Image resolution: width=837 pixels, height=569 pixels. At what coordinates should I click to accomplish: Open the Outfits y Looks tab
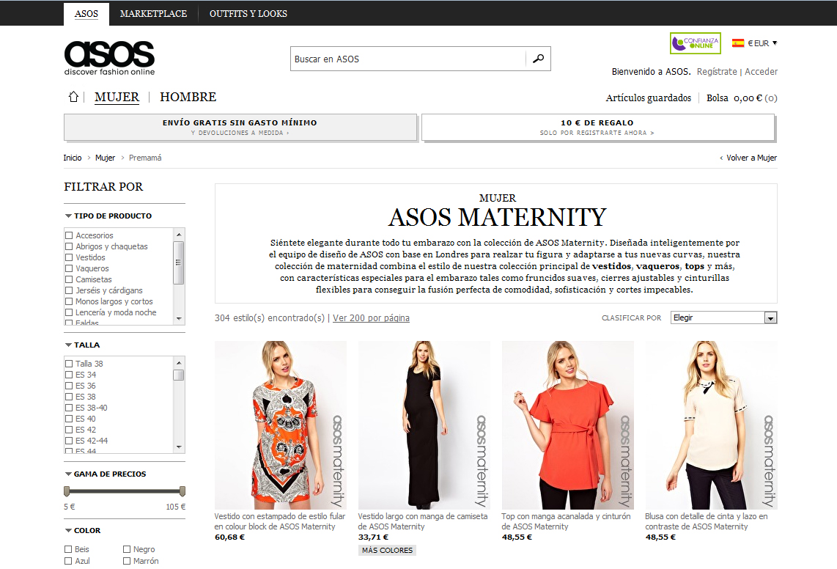pos(248,13)
